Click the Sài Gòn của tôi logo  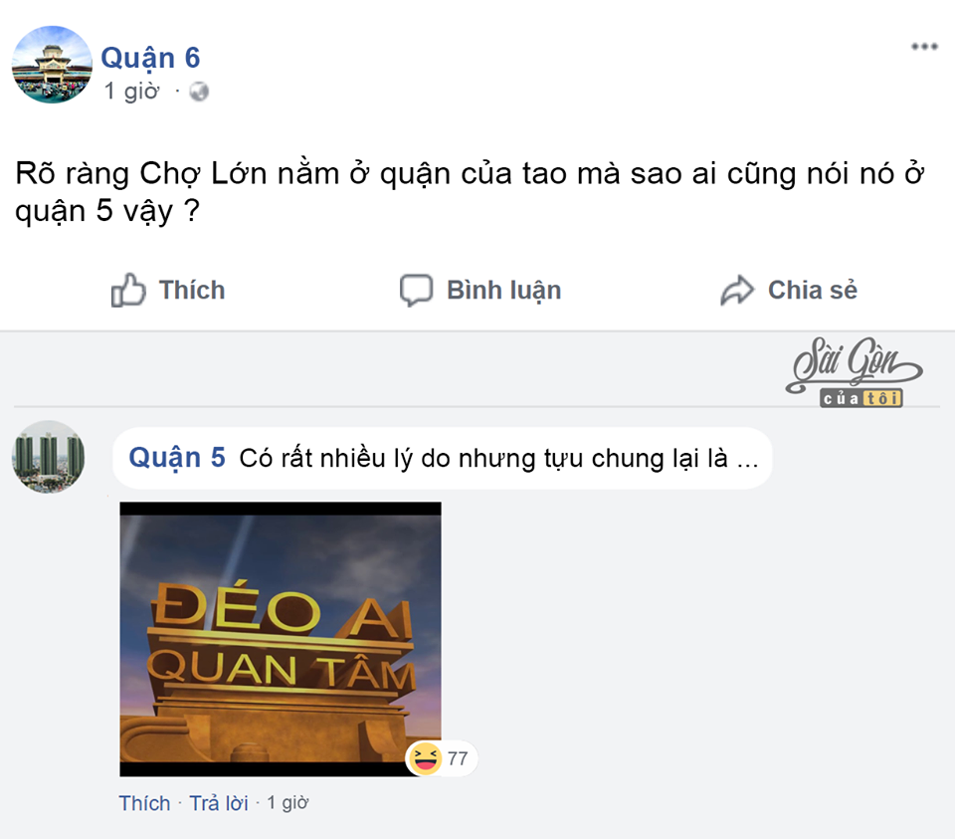point(854,372)
